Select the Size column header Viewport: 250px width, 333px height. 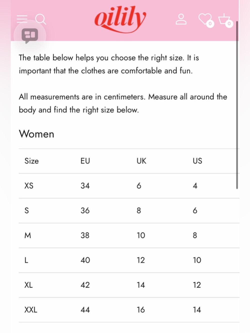(x=31, y=161)
